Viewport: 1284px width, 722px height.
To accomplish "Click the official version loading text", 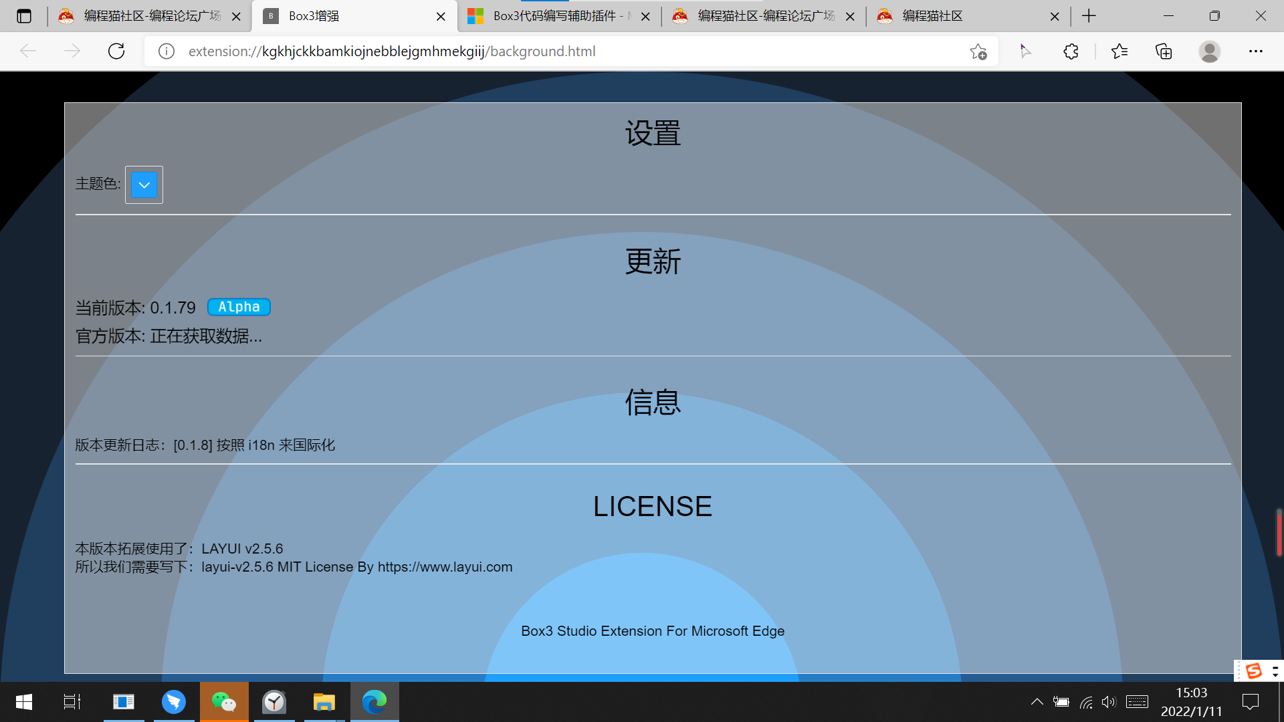I will [169, 336].
